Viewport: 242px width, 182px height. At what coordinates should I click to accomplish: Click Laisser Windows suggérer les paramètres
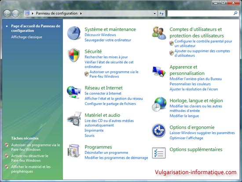(202, 133)
